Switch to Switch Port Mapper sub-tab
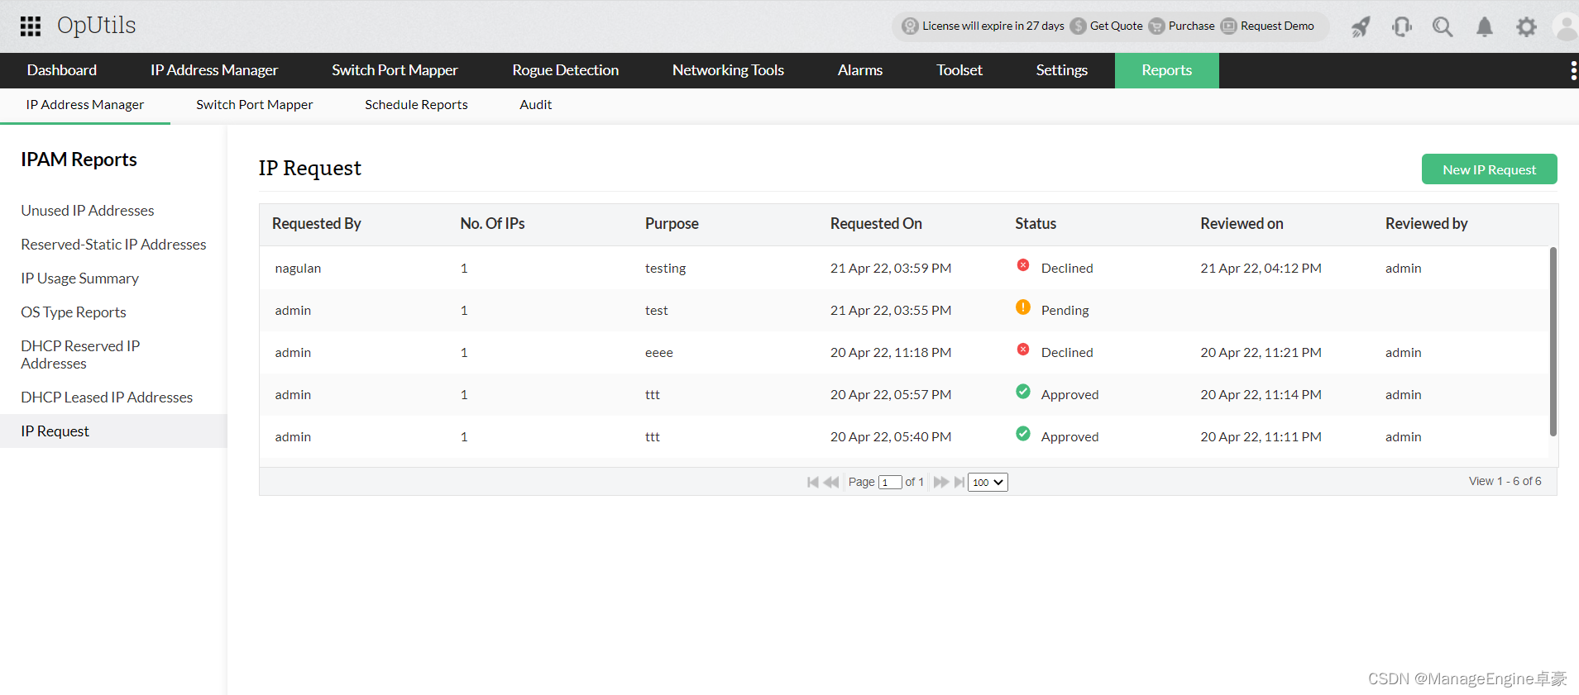Viewport: 1579px width, 695px height. [x=255, y=105]
